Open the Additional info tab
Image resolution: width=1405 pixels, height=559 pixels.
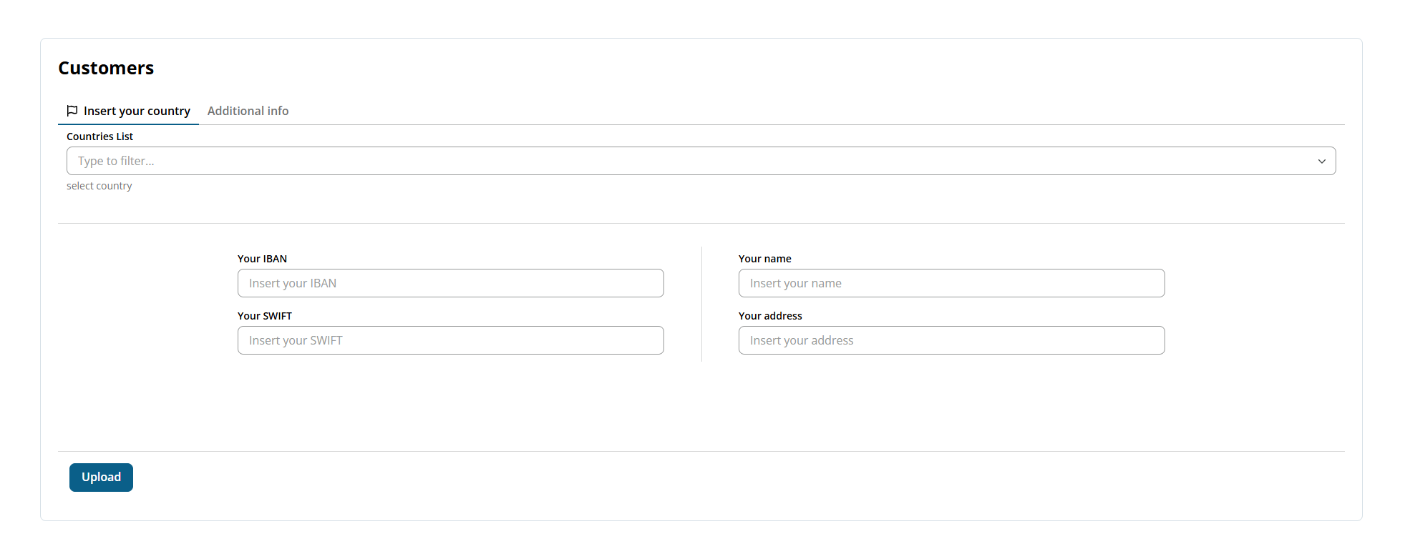click(x=248, y=111)
